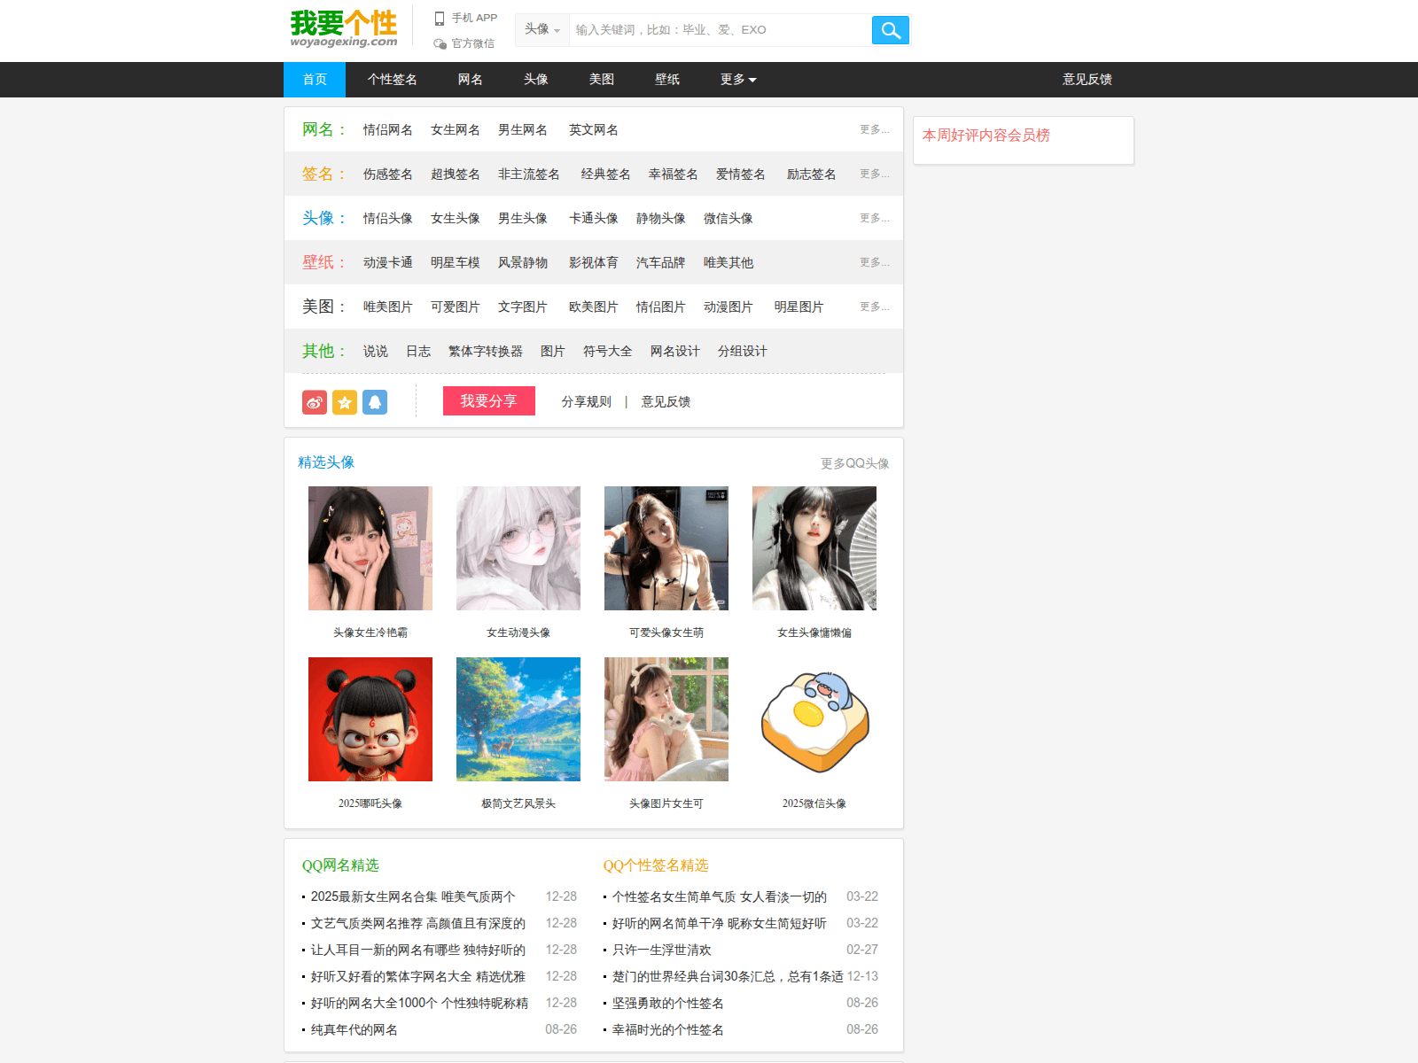Click the 我要个性 site logo

[x=344, y=28]
